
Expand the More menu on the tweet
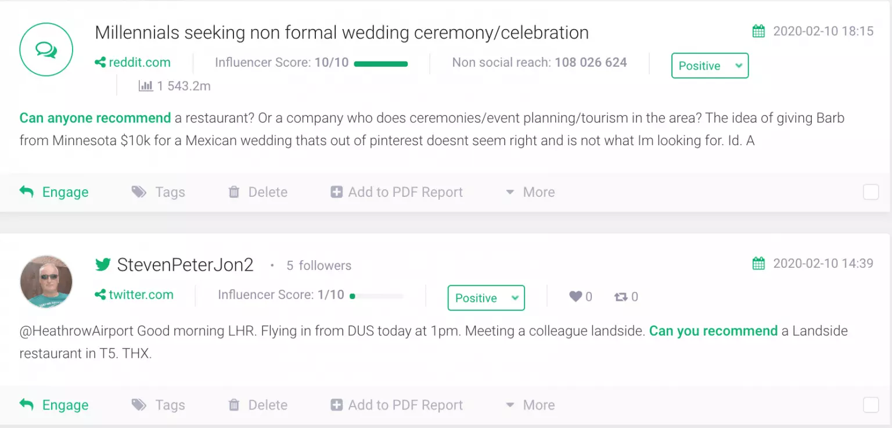tap(530, 405)
